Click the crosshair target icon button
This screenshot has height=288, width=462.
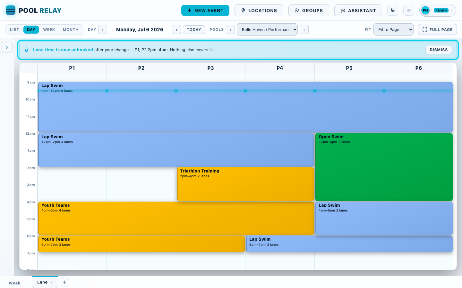click(409, 10)
